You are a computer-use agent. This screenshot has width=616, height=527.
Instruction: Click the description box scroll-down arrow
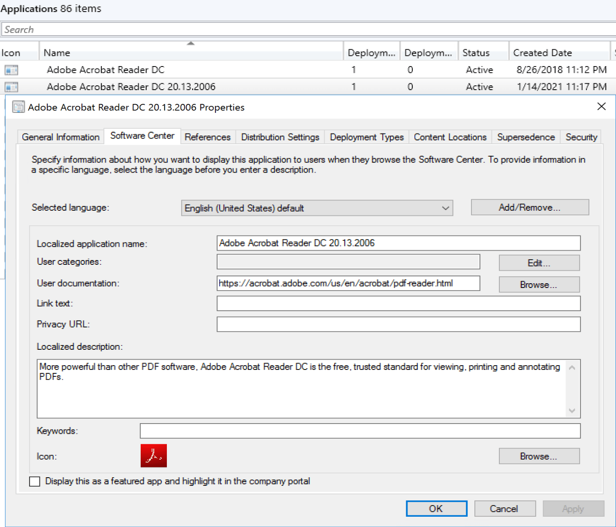tap(572, 411)
